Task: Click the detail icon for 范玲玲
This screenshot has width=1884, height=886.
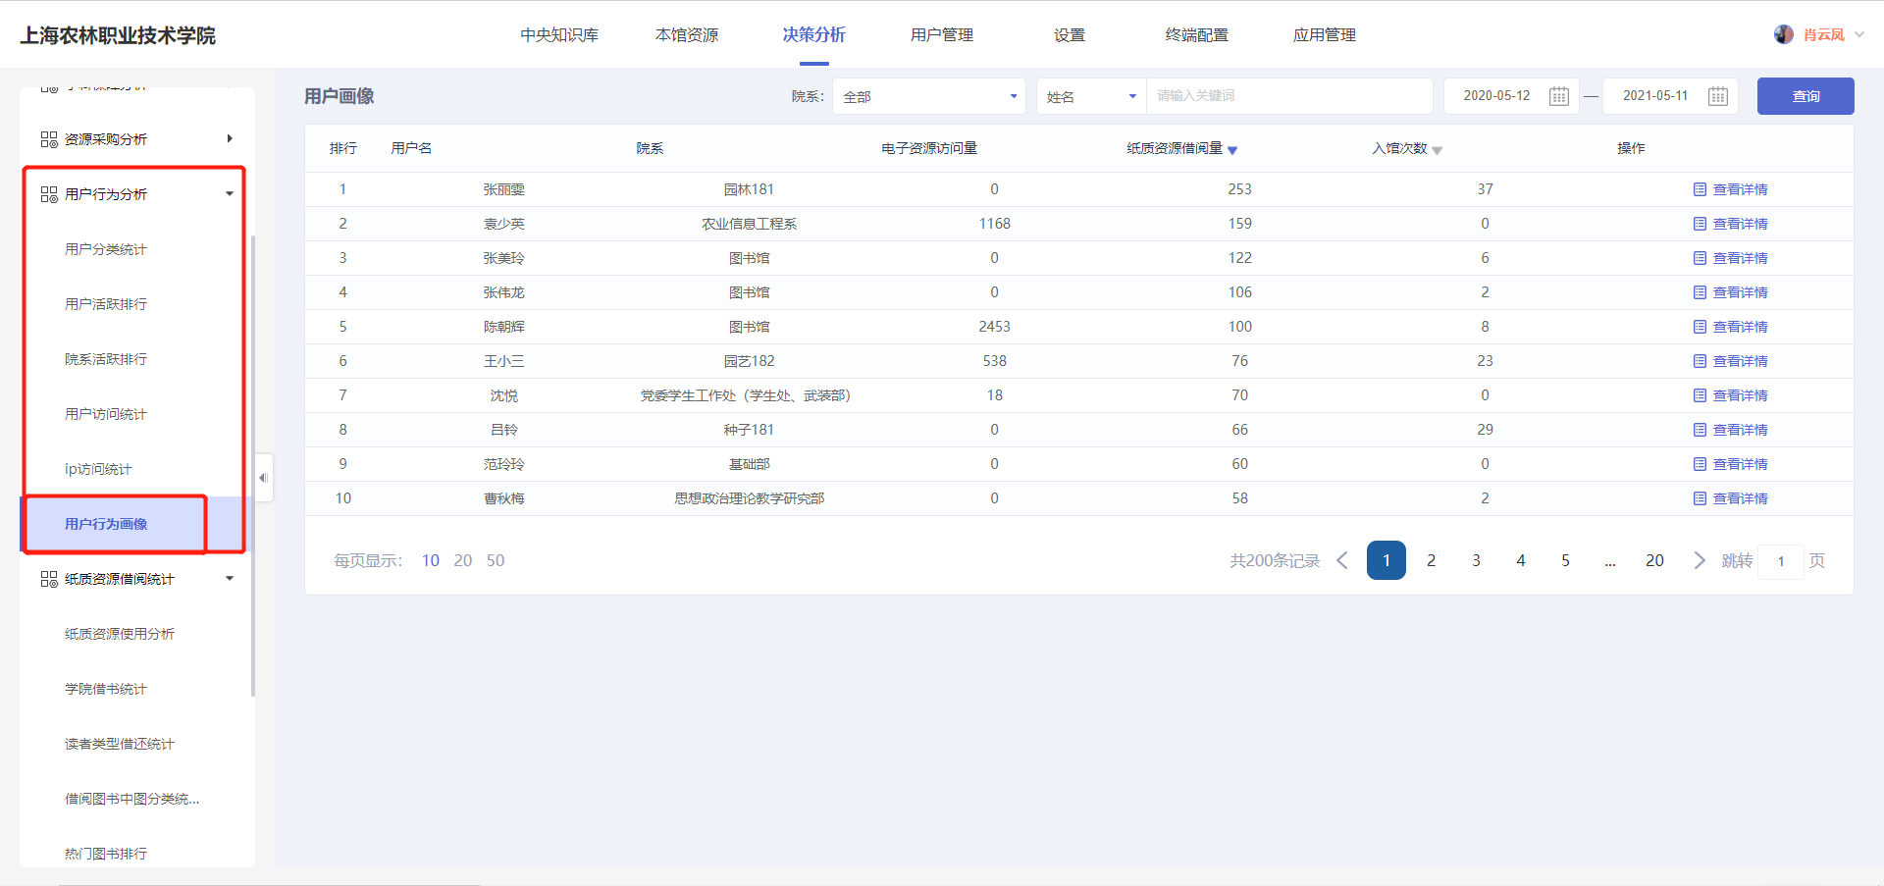Action: click(1700, 464)
